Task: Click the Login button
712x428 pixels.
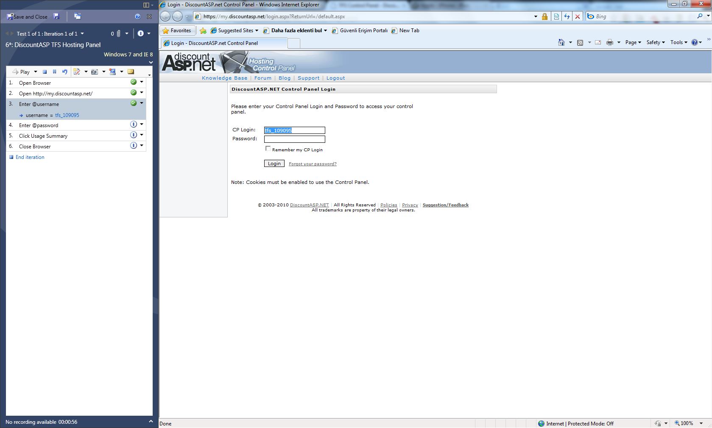Action: click(x=274, y=164)
